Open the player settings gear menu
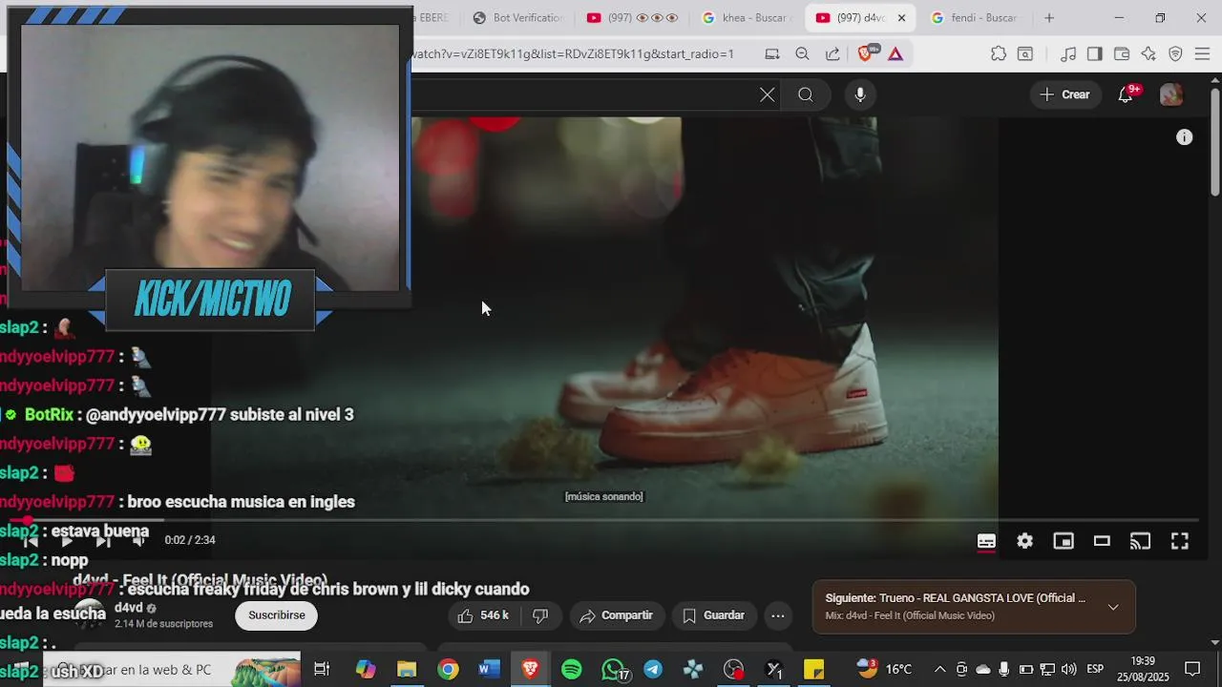Screen dimensions: 1222x687 [x=1024, y=541]
